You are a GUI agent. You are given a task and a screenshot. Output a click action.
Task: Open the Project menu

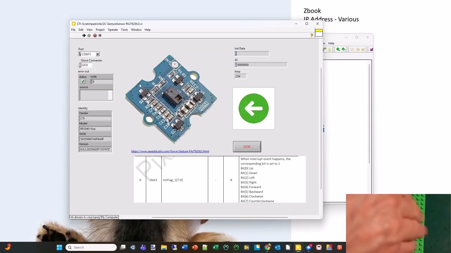tap(100, 30)
